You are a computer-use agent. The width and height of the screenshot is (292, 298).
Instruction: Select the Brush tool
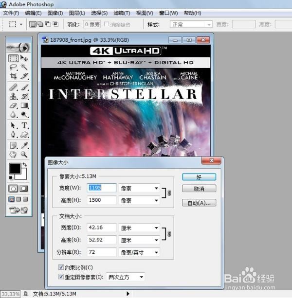24,87
